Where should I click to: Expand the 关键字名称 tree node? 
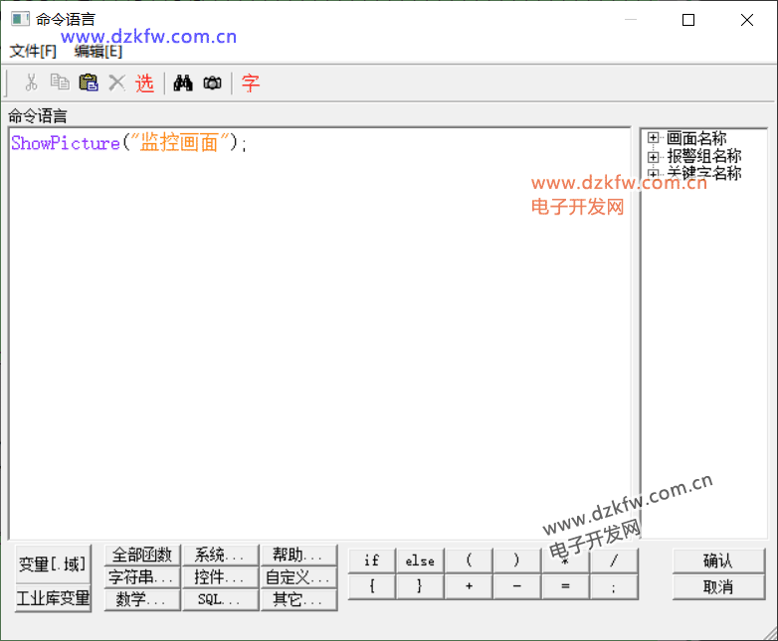(x=654, y=174)
